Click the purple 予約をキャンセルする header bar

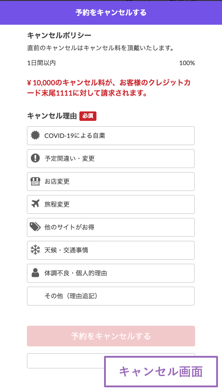pos(111,13)
